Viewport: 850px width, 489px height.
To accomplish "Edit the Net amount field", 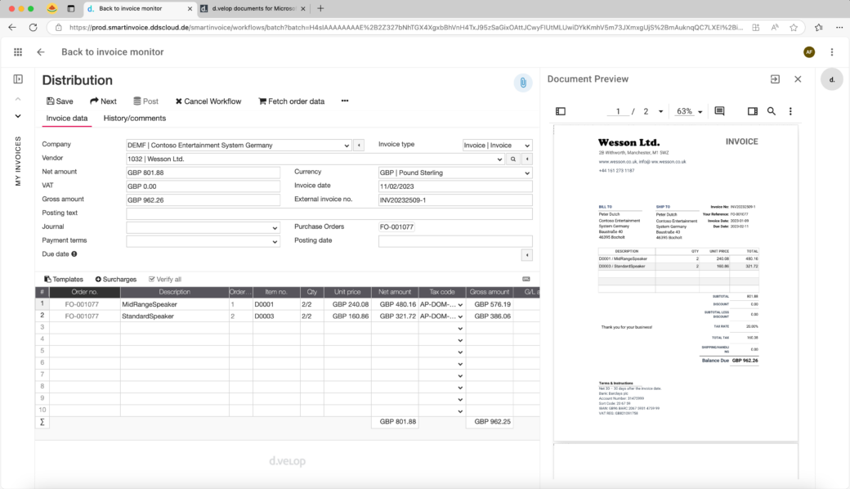I will (204, 173).
